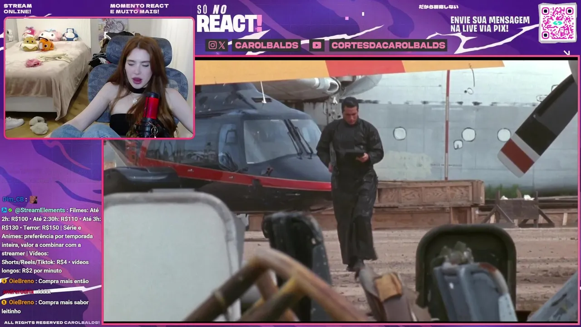The width and height of the screenshot is (581, 327).
Task: Click OieBreno in "Compra mais então" message
Action: (21, 281)
